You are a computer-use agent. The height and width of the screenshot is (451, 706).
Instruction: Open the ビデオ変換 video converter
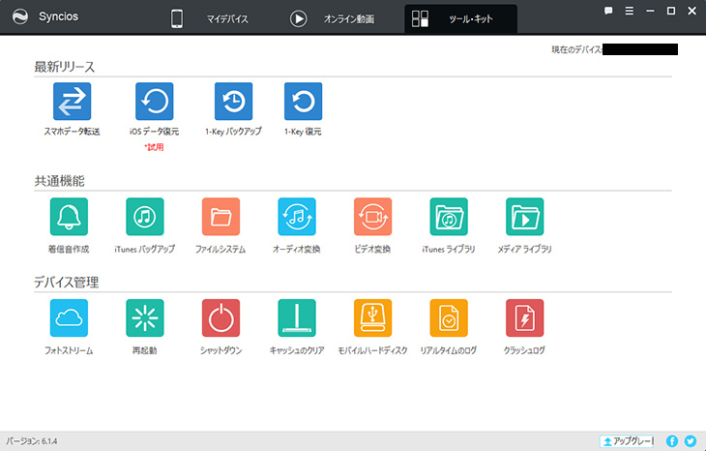coord(372,217)
